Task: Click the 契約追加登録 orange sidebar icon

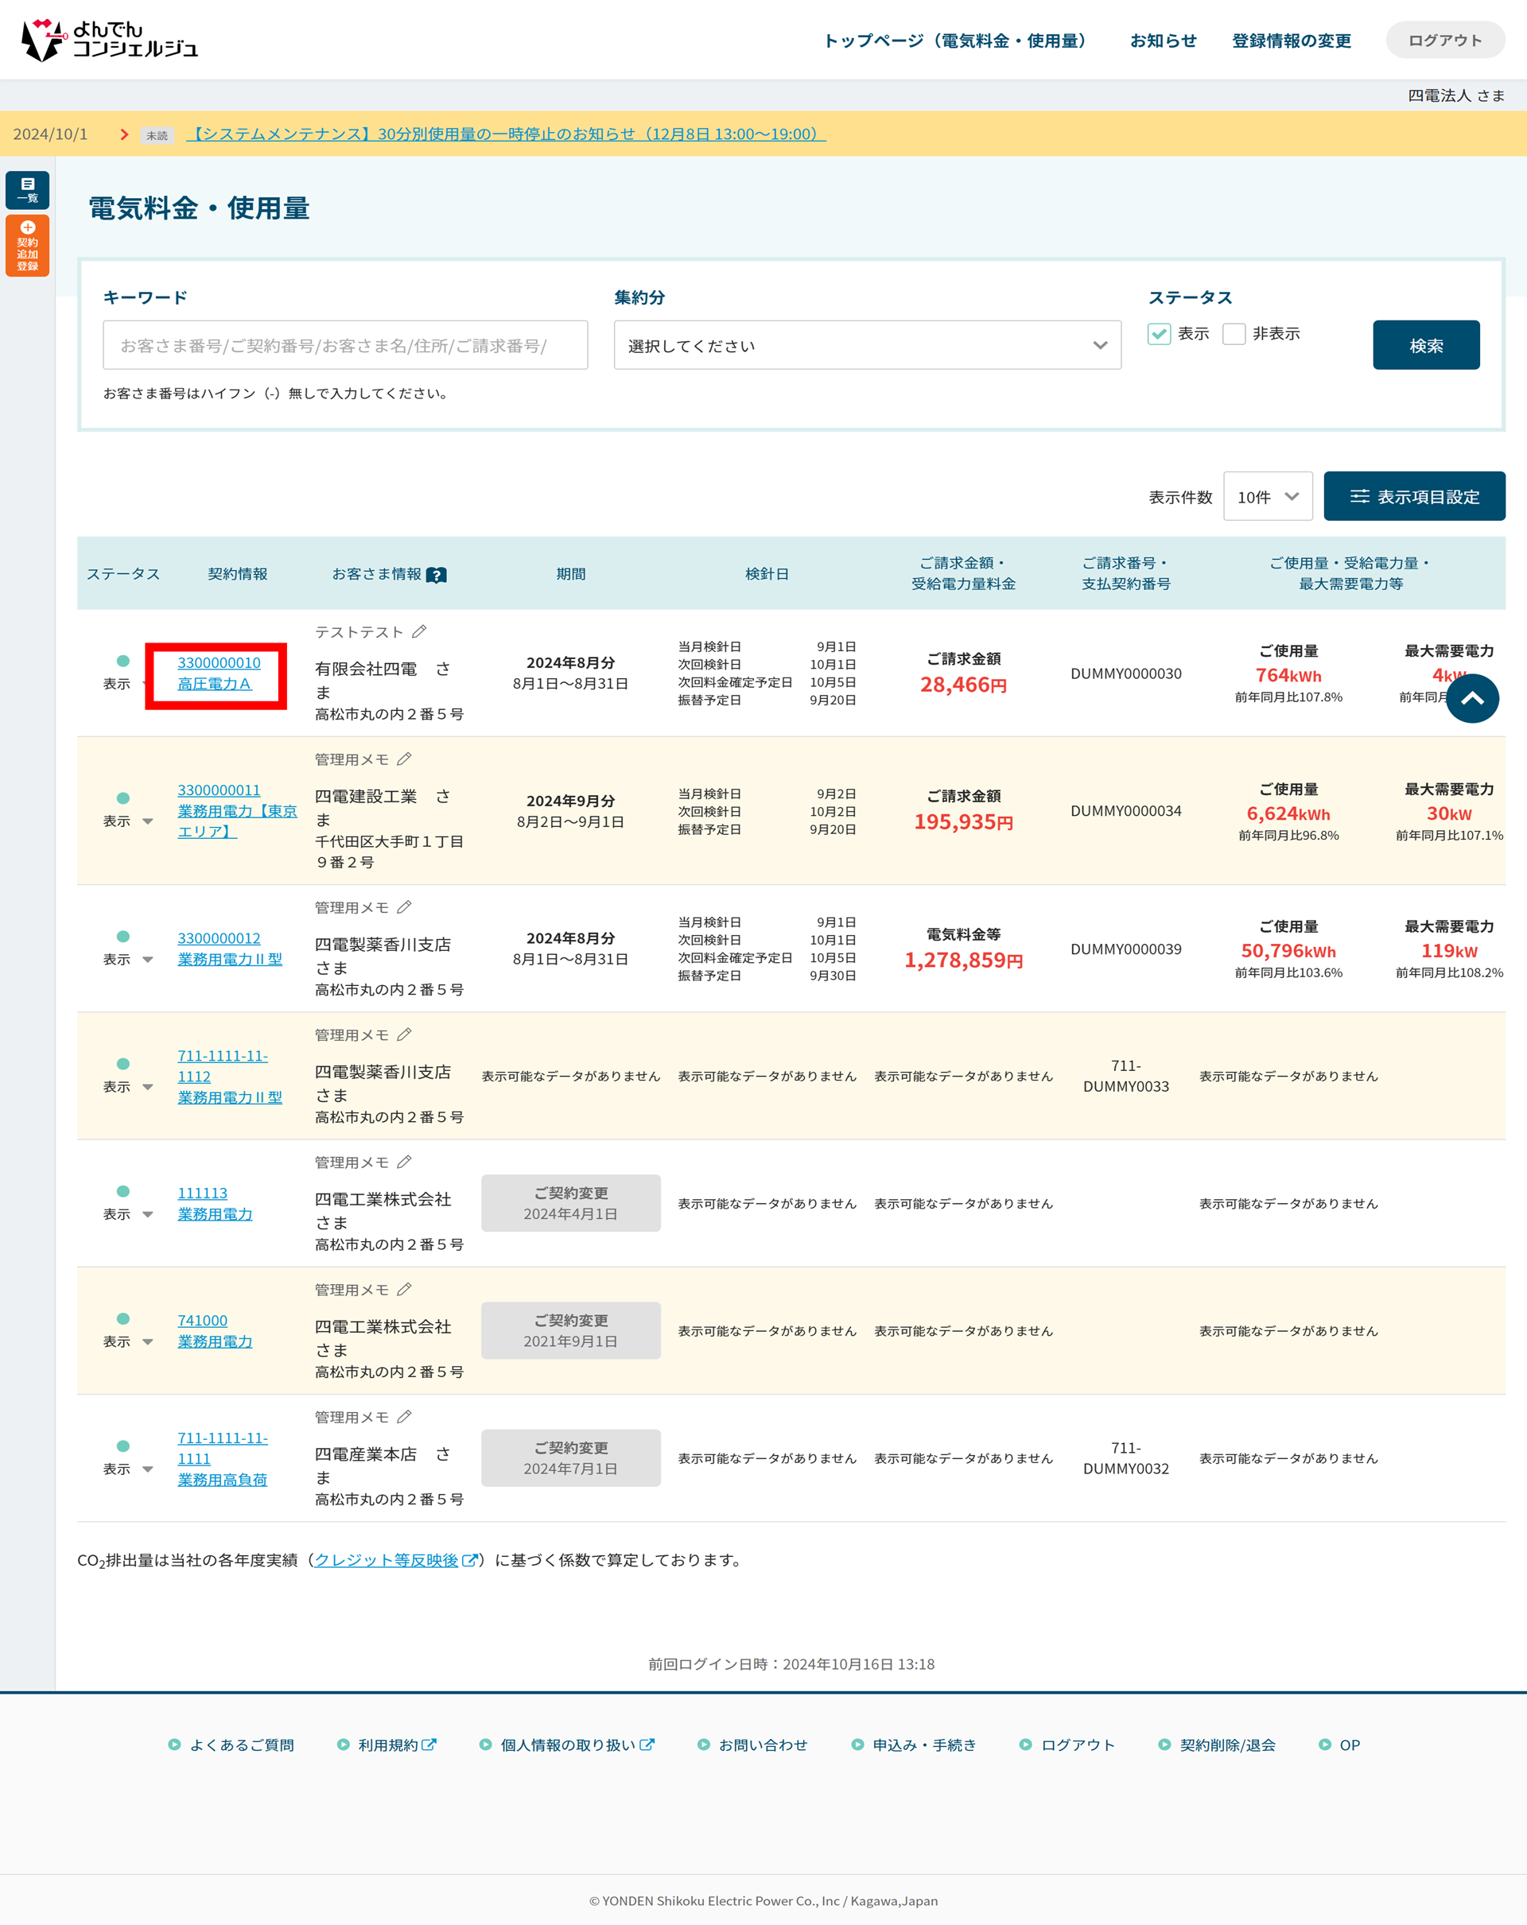Action: pos(27,246)
